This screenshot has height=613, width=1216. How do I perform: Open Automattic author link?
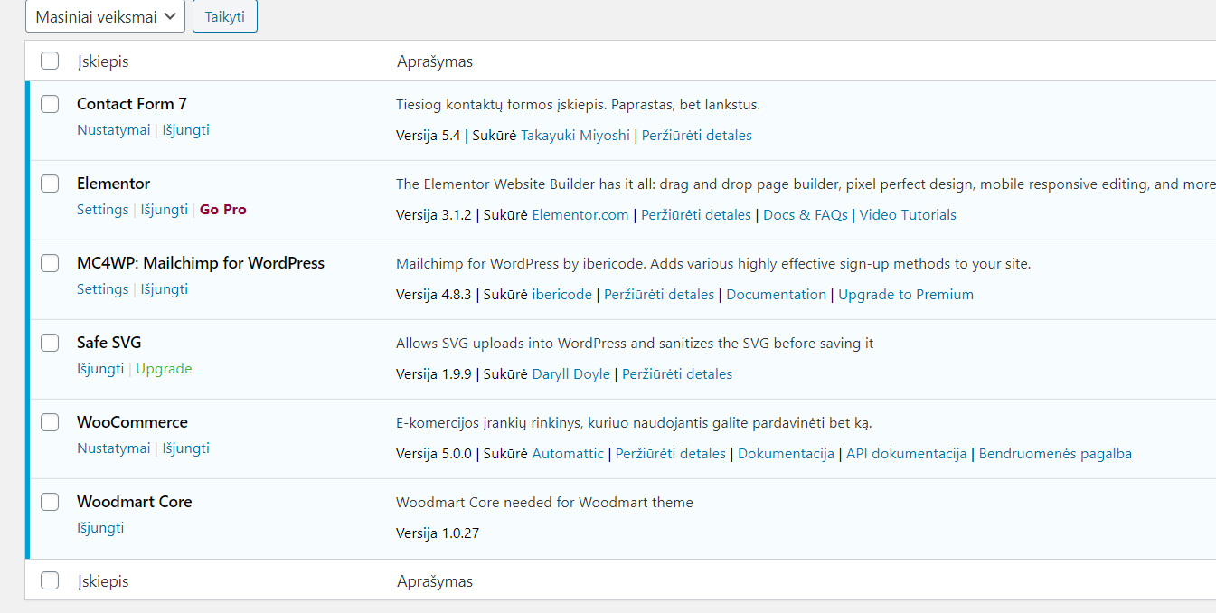pyautogui.click(x=568, y=454)
